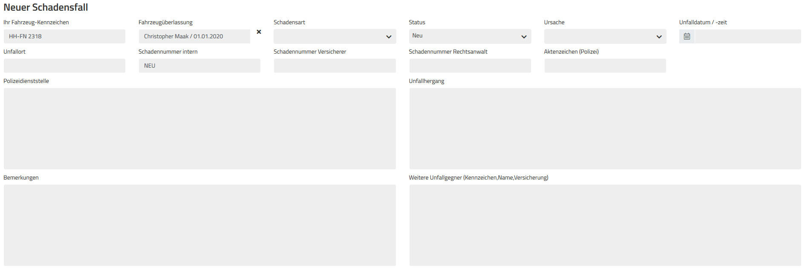805x268 pixels.
Task: Click the Weitere Unfallgegner text area
Action: click(605, 225)
